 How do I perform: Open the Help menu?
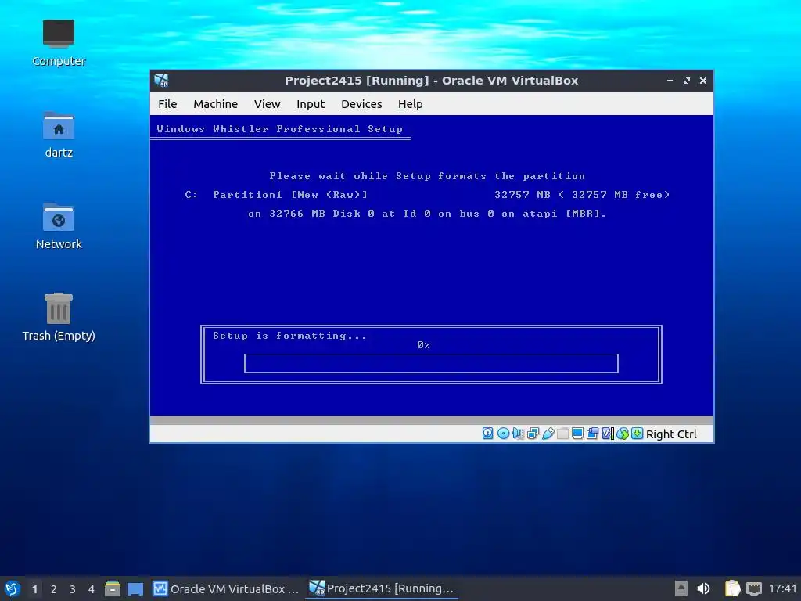pos(410,104)
